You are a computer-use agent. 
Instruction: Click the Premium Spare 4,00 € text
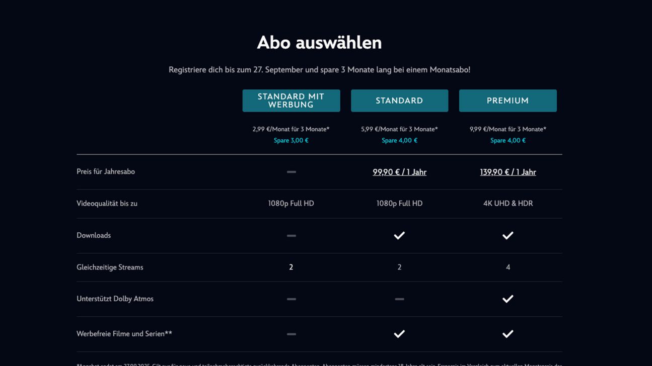508,141
